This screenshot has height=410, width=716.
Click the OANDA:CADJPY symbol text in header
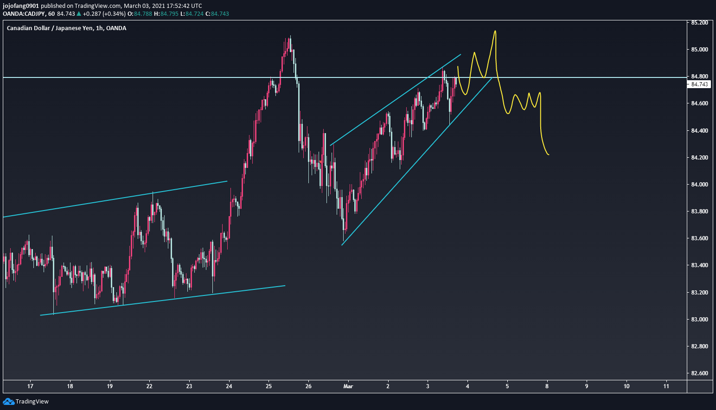pyautogui.click(x=24, y=14)
